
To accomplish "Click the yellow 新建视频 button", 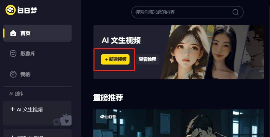I will coord(115,59).
